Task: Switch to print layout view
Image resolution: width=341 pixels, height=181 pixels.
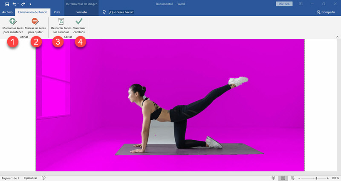Action: (282, 178)
